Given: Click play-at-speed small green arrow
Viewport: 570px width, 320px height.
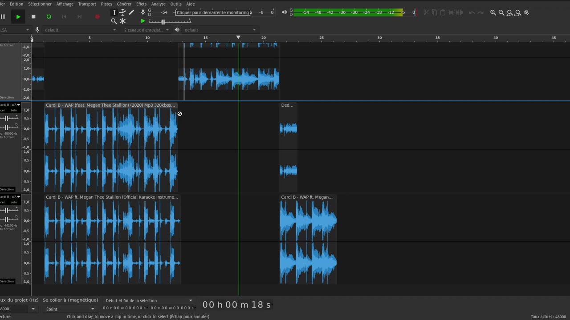Looking at the screenshot, I should point(143,21).
